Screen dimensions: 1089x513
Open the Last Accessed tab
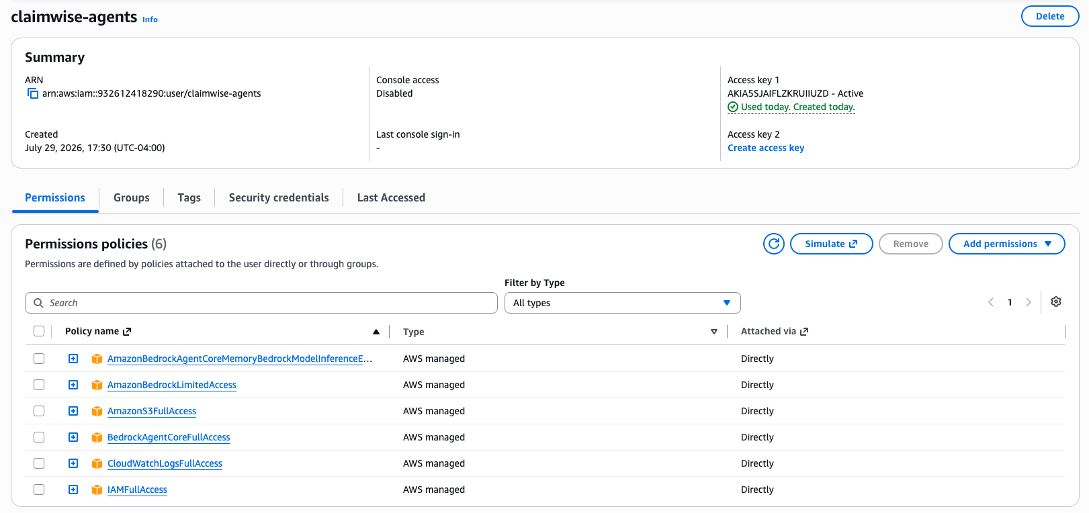pyautogui.click(x=391, y=197)
